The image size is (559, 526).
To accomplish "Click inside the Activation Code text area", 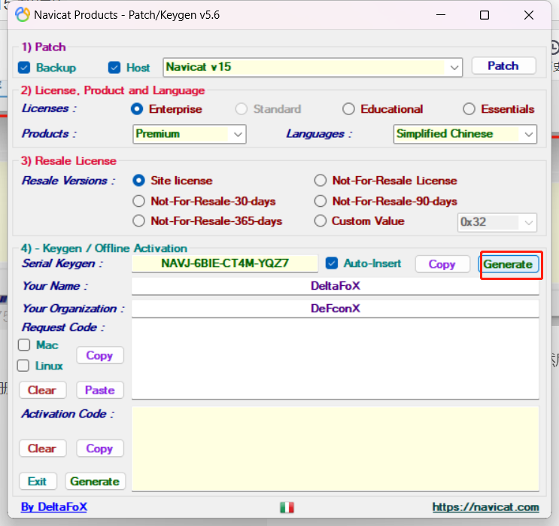I will point(335,448).
